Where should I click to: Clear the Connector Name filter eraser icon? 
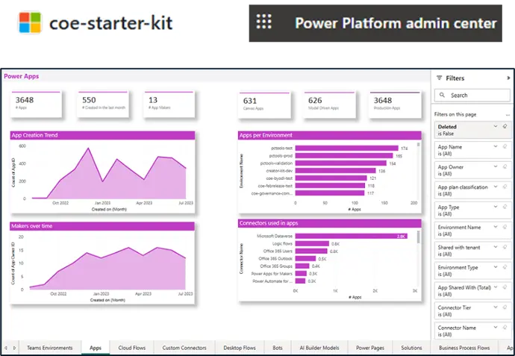click(x=505, y=327)
